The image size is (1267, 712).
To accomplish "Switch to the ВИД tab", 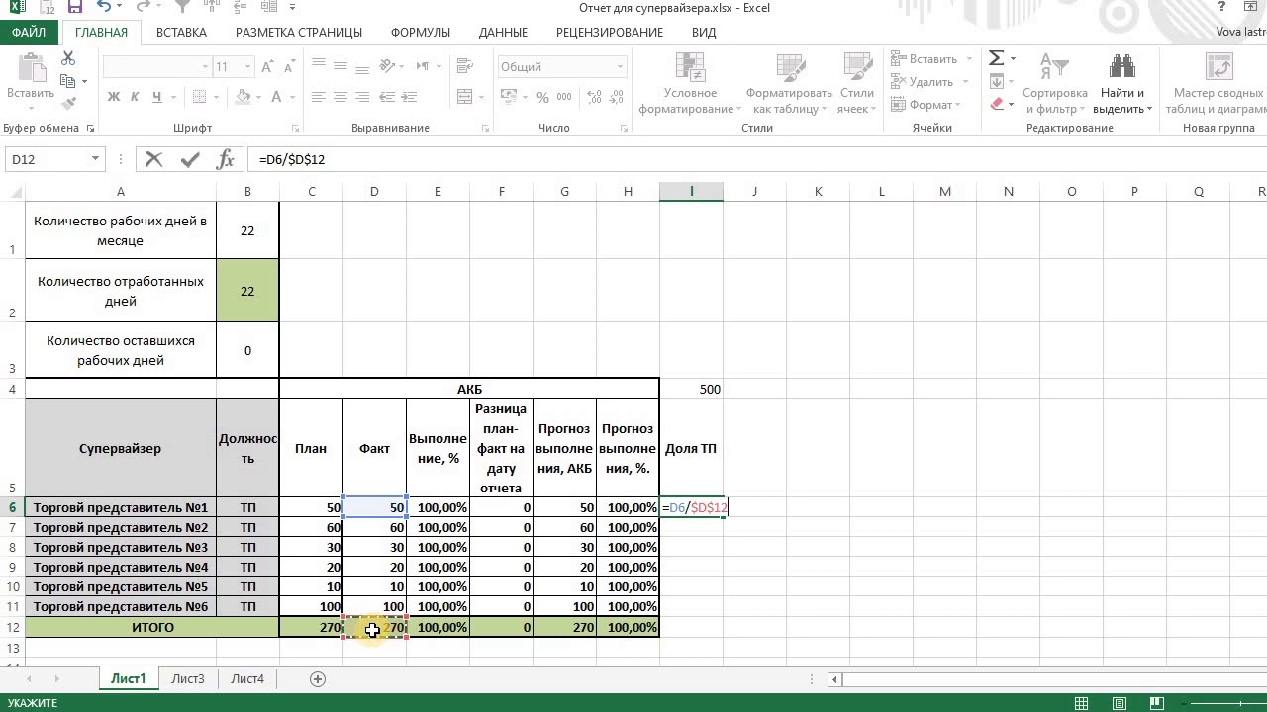I will tap(704, 33).
